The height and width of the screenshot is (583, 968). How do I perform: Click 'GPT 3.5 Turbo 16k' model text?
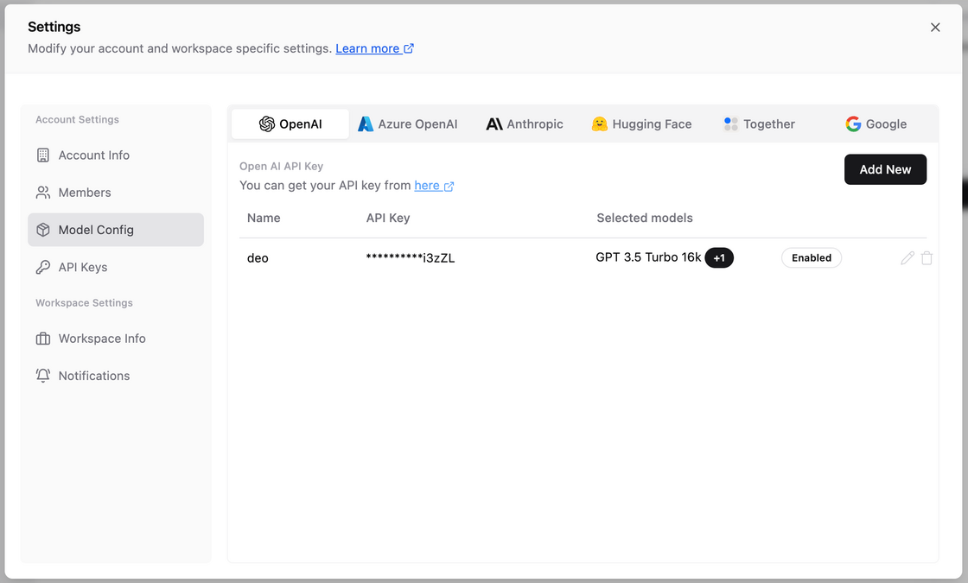pyautogui.click(x=648, y=257)
